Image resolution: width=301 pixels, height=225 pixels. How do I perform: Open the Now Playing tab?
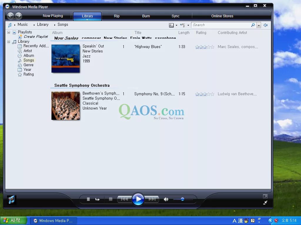(x=53, y=16)
